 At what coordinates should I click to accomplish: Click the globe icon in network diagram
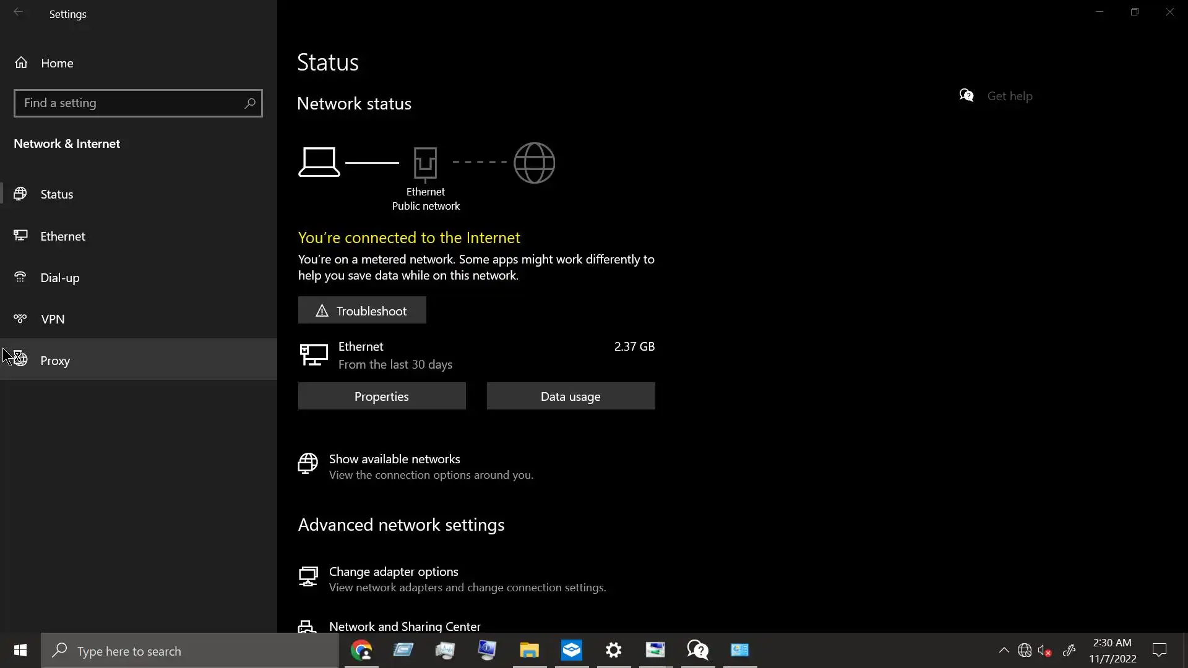[x=534, y=163]
